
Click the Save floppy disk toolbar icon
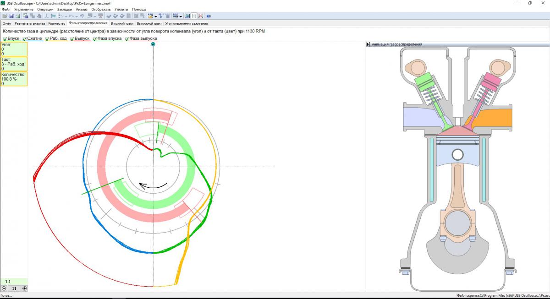point(11,16)
